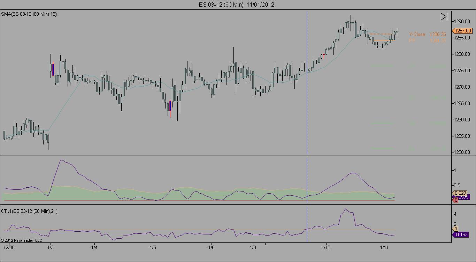Click the 2 value on CTIv1 axis
The image size is (476, 262).
tap(456, 224)
